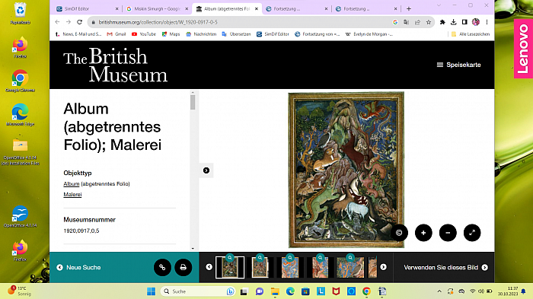Open File Explorer from the taskbar
Image resolution: width=533 pixels, height=299 pixels.
tap(275, 291)
